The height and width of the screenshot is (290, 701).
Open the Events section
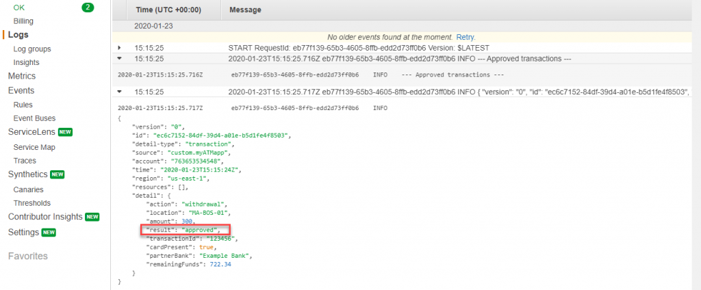(21, 90)
